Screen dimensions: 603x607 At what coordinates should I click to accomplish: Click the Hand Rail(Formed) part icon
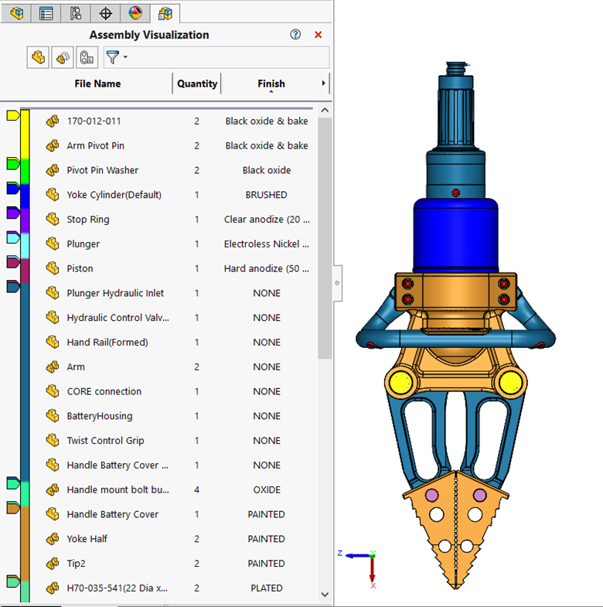tap(53, 343)
